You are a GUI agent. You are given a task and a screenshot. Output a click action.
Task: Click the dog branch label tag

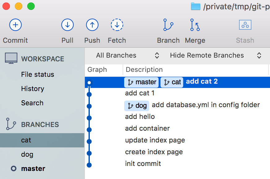(137, 106)
